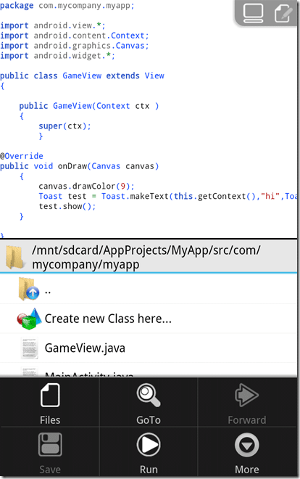Click the import android.graphics.Canvas line
The image size is (300, 479).
(x=75, y=46)
